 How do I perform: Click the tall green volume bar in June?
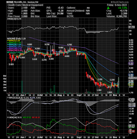[x=22, y=87]
